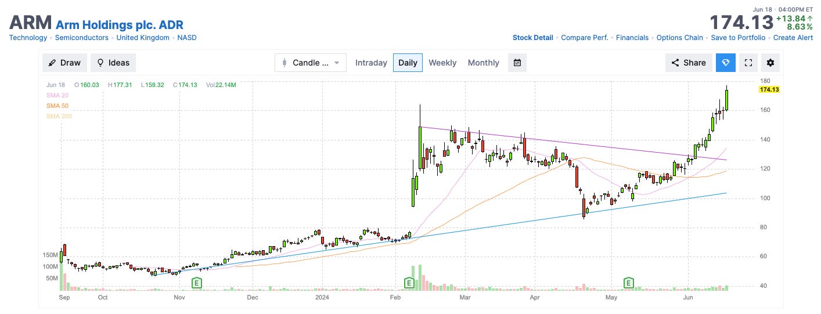
Task: Open the Technology sector link
Action: [x=28, y=38]
